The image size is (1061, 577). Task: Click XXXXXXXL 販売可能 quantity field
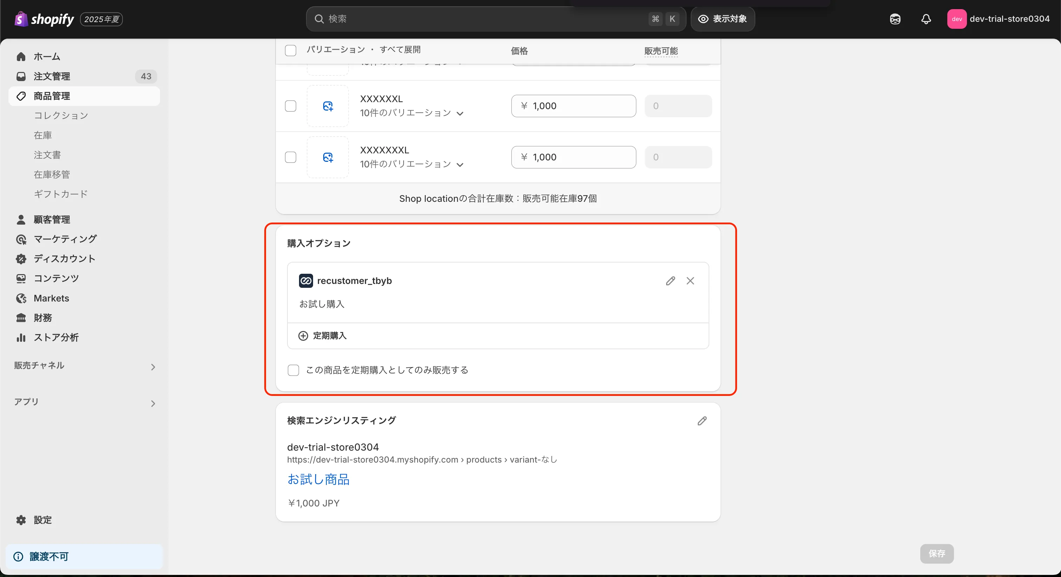point(678,157)
